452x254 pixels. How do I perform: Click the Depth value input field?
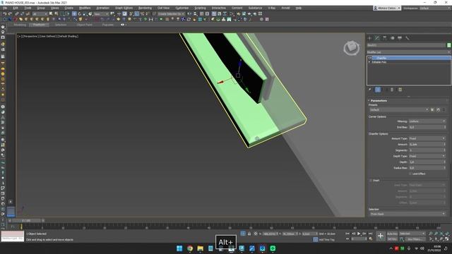point(426,162)
